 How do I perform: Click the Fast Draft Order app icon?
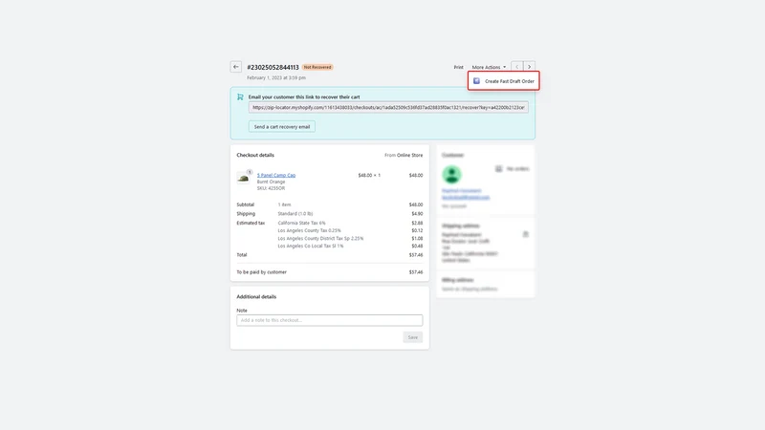[476, 81]
